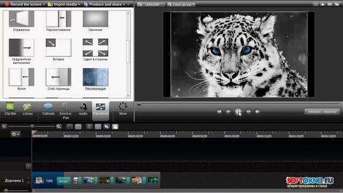Expand the Produce and share dropdown arrow
This screenshot has width=343, height=193.
pyautogui.click(x=124, y=4)
